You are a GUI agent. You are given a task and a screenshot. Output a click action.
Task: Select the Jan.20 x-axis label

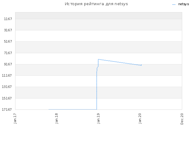[x=140, y=118]
